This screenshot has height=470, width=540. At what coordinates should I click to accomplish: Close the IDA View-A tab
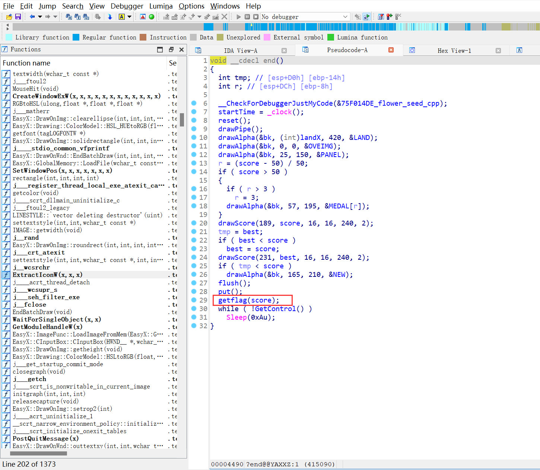(x=284, y=51)
